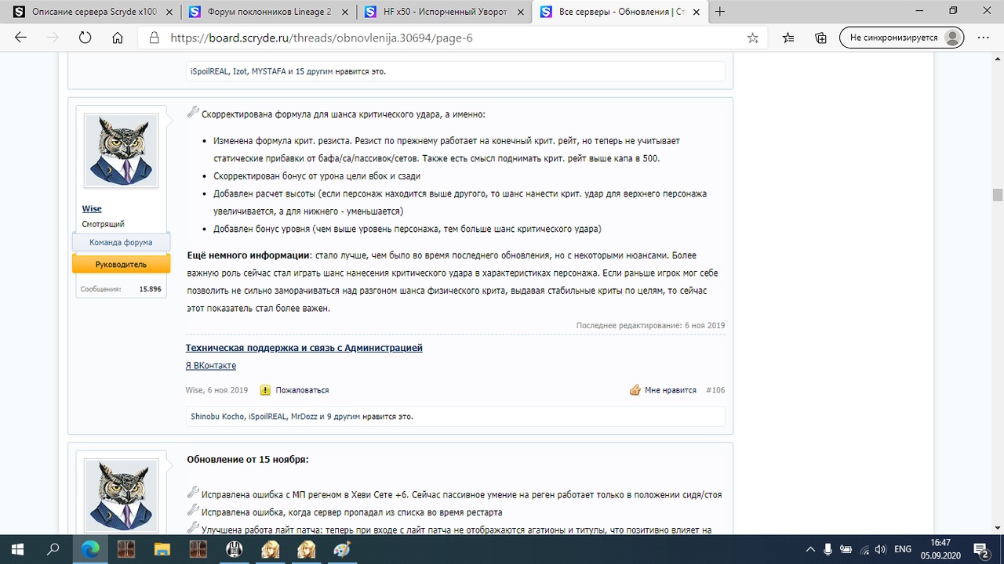Open Wise's owl avatar in post #106
Screen dimensions: 1004x564
[x=122, y=150]
